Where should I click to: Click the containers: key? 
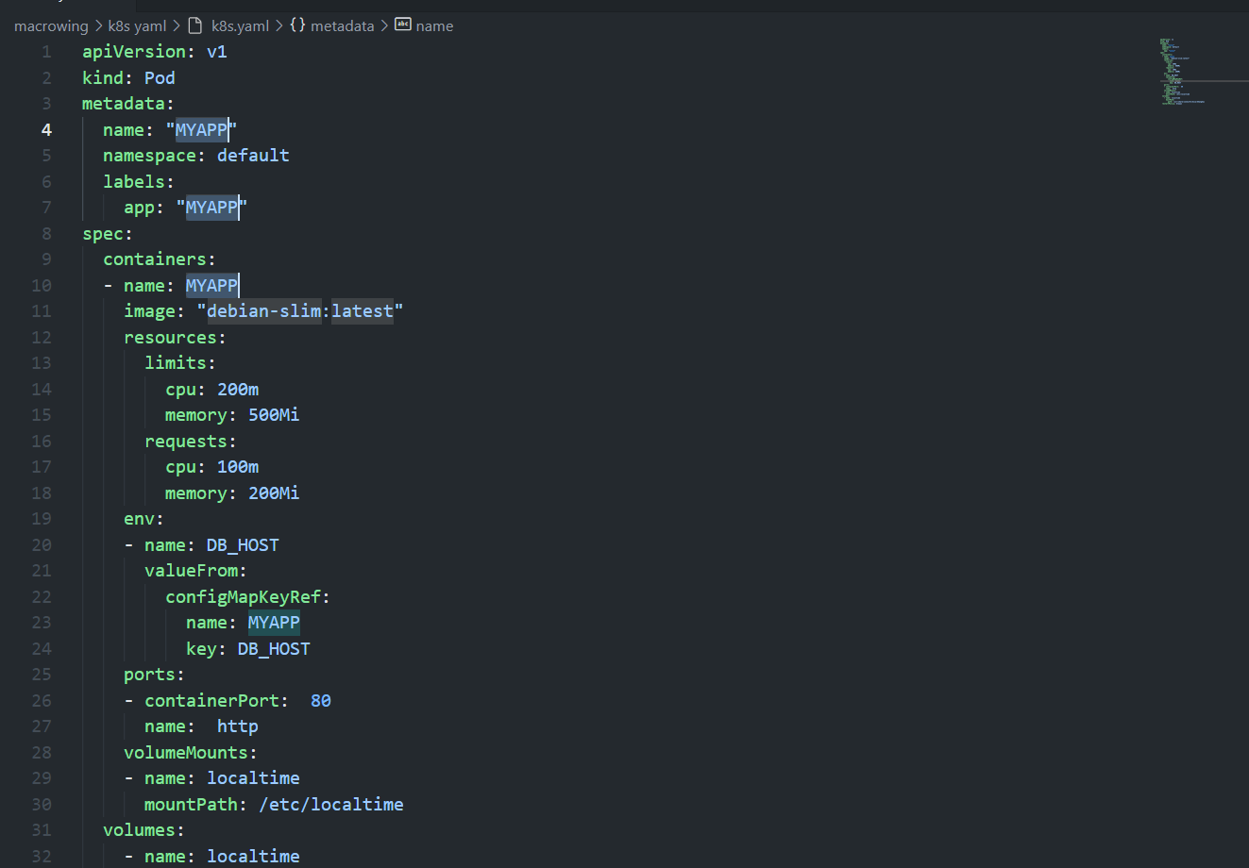tap(160, 259)
